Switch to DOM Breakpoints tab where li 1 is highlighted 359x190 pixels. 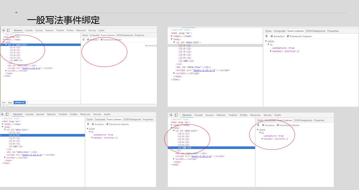(x=316, y=31)
